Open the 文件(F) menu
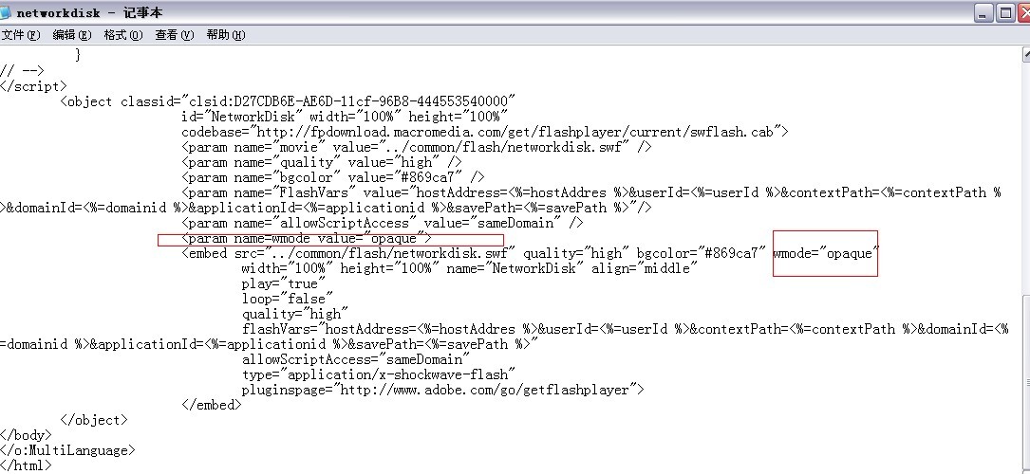1030x474 pixels. [21, 35]
